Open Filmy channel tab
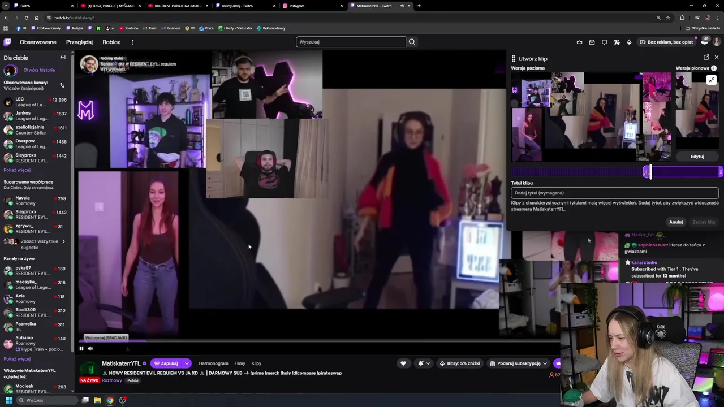 coord(240,363)
